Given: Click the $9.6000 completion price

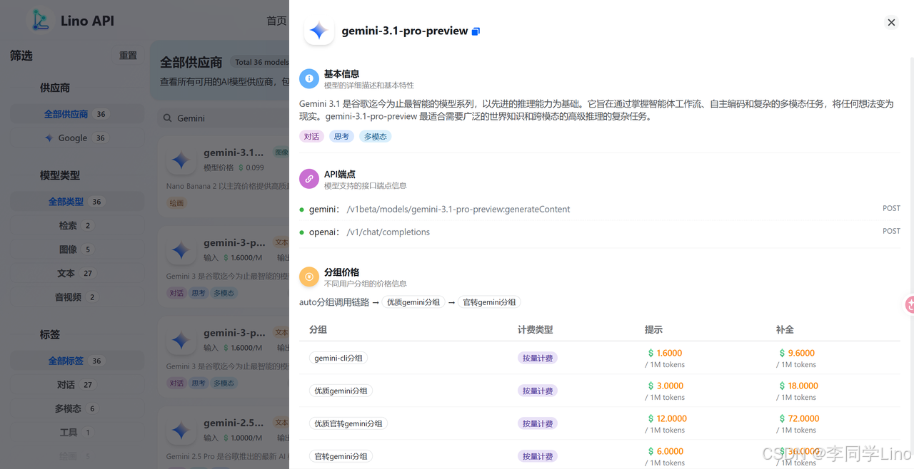Looking at the screenshot, I should [796, 353].
